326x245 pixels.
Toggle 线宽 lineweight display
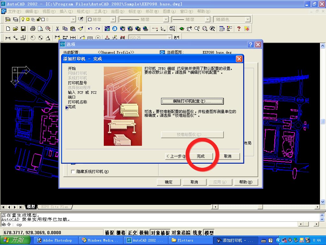click(197, 233)
